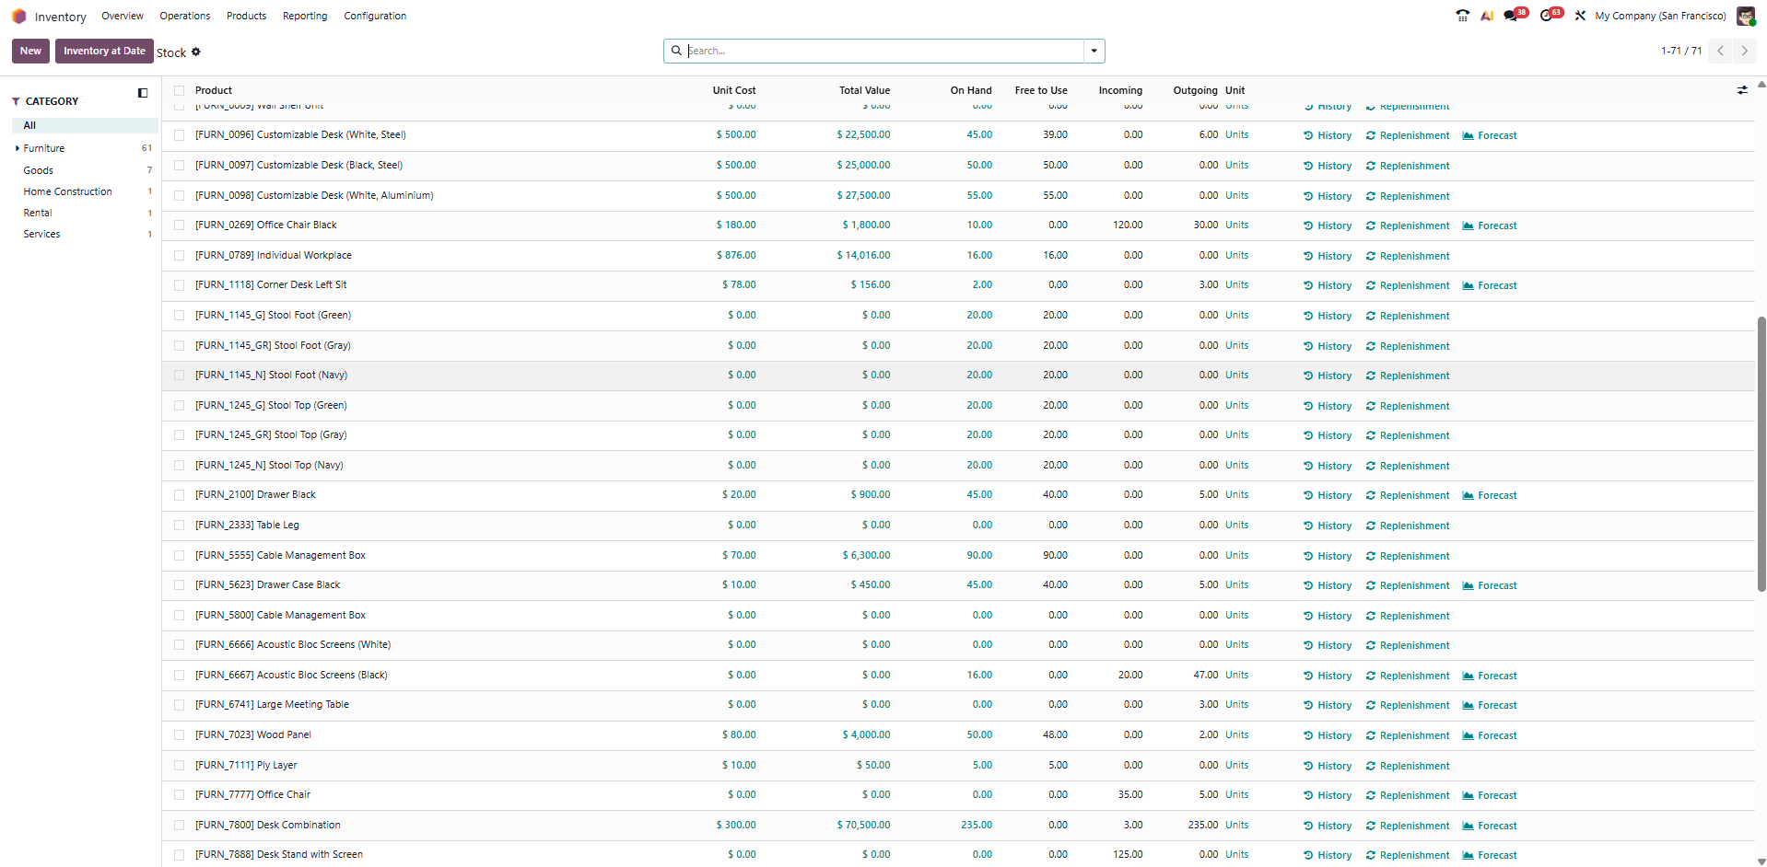Click the AI assistant icon in the top bar
Image resolution: width=1767 pixels, height=867 pixels.
click(x=1486, y=16)
